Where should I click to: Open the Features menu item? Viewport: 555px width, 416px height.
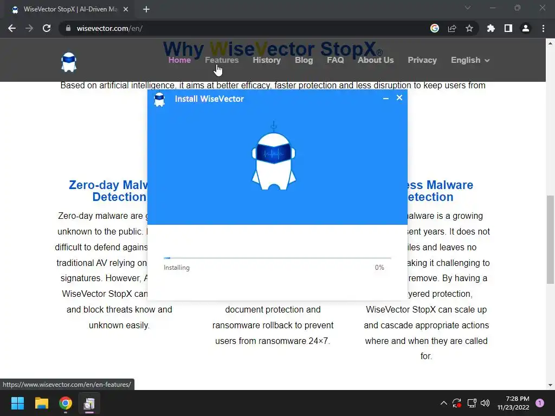[x=222, y=60]
